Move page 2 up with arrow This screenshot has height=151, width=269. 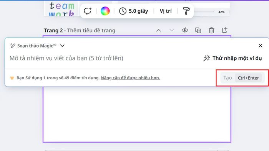click(158, 30)
